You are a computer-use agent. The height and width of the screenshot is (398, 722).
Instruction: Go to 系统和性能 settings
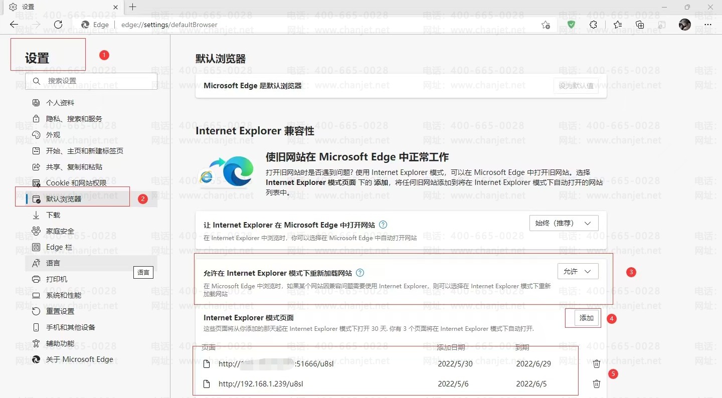pyautogui.click(x=91, y=295)
